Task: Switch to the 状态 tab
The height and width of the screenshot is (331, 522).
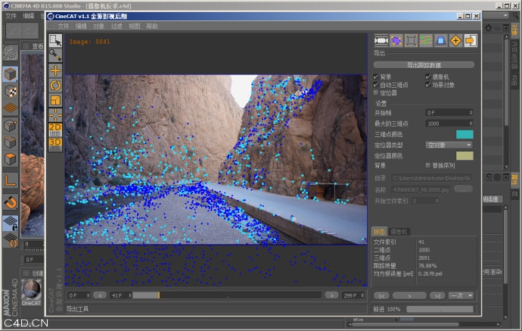Action: click(379, 232)
